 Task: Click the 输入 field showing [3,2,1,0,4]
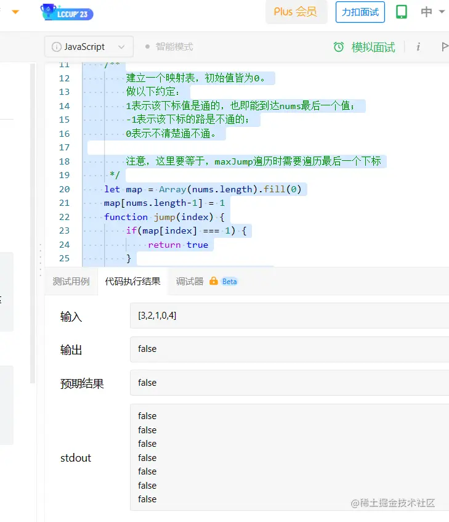pyautogui.click(x=289, y=316)
